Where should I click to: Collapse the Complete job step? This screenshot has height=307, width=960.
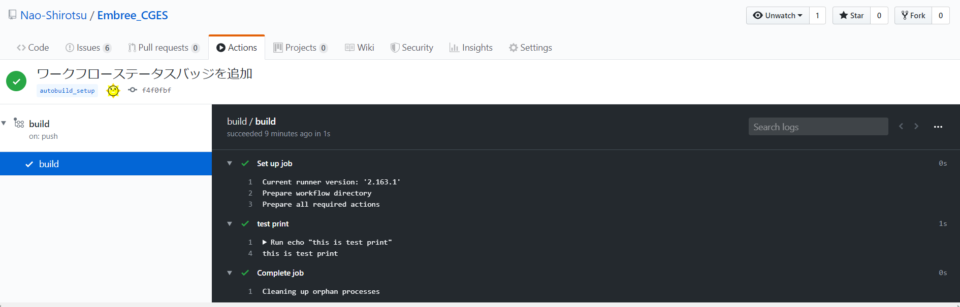(230, 273)
